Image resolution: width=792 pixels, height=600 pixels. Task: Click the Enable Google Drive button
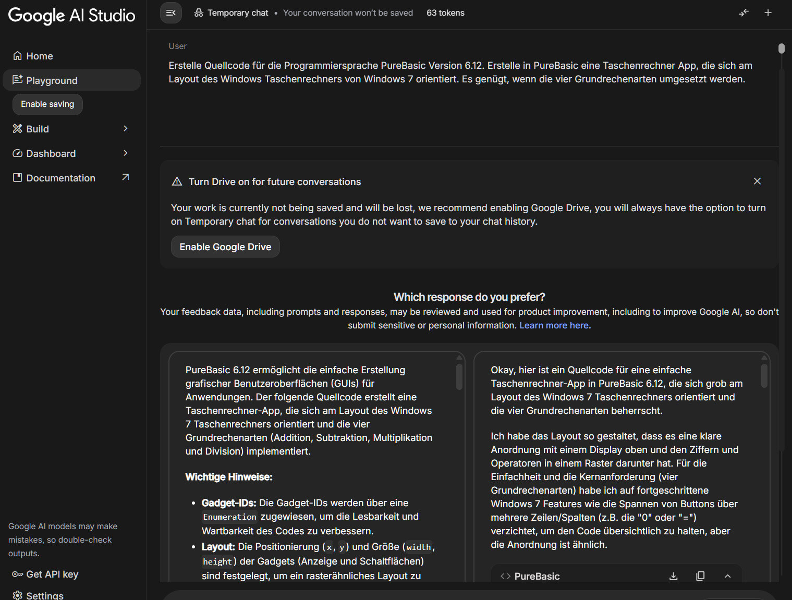point(225,247)
